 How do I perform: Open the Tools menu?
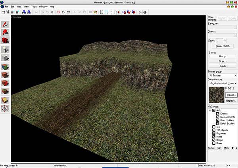tap(34, 7)
